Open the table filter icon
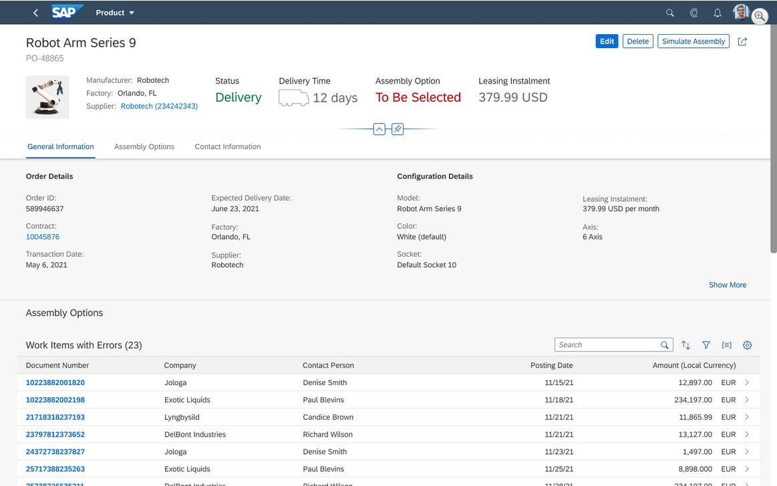Image resolution: width=777 pixels, height=486 pixels. click(x=706, y=345)
